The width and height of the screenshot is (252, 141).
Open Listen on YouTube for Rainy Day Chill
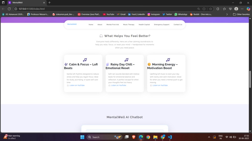(x=118, y=85)
